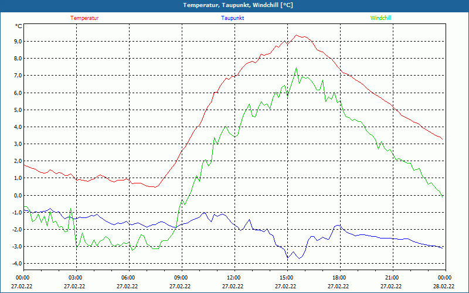The image size is (469, 293).
Task: Click the "27.02.22" date under 09:00
Action: 181,286
